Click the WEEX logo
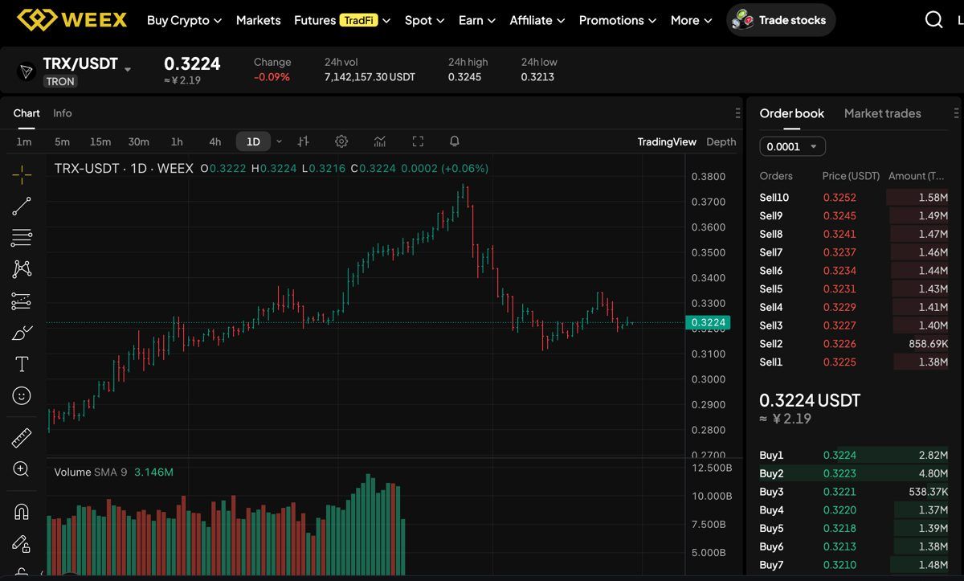The width and height of the screenshot is (964, 581). (72, 19)
